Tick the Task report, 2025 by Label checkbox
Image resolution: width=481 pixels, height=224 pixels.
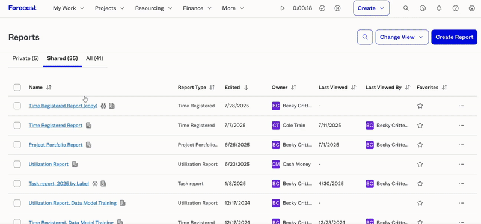(x=17, y=184)
